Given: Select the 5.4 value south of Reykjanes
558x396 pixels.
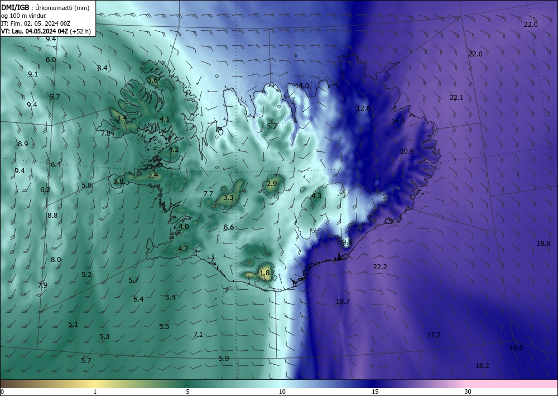Looking at the screenshot, I should (x=170, y=297).
